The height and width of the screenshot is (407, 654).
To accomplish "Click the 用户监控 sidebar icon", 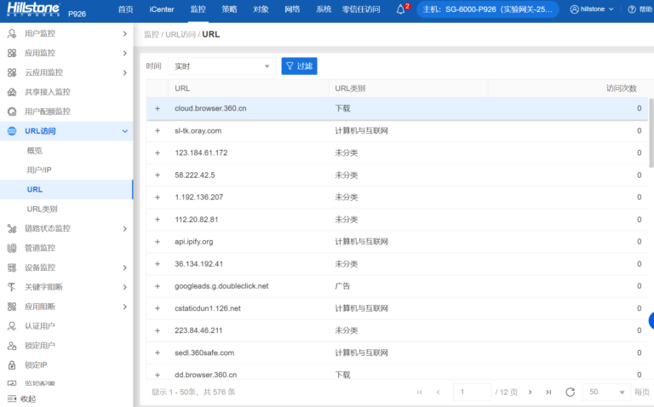I will pyautogui.click(x=12, y=33).
